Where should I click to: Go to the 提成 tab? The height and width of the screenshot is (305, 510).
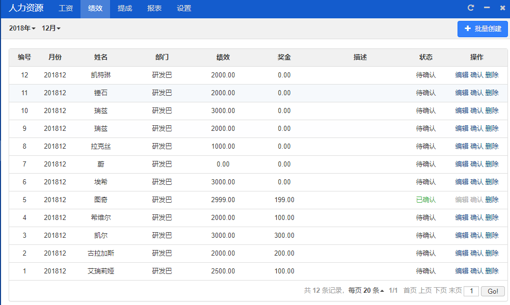[125, 9]
